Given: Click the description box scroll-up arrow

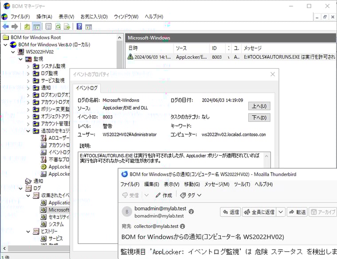Looking at the screenshot, I should (266, 156).
